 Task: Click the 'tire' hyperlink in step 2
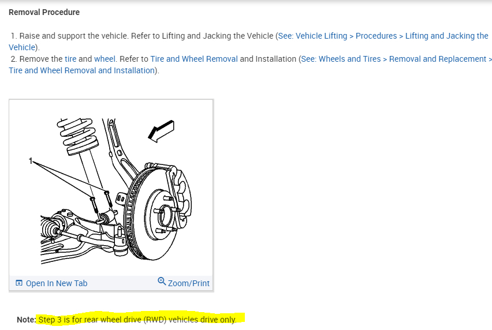[70, 59]
